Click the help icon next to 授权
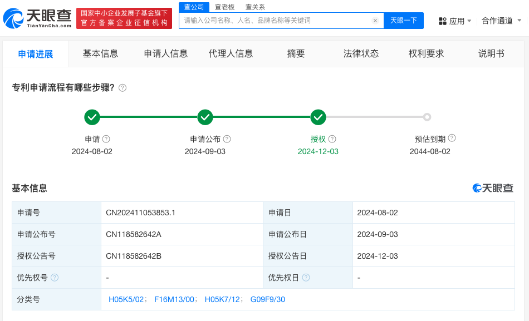The height and width of the screenshot is (321, 529). pyautogui.click(x=332, y=139)
